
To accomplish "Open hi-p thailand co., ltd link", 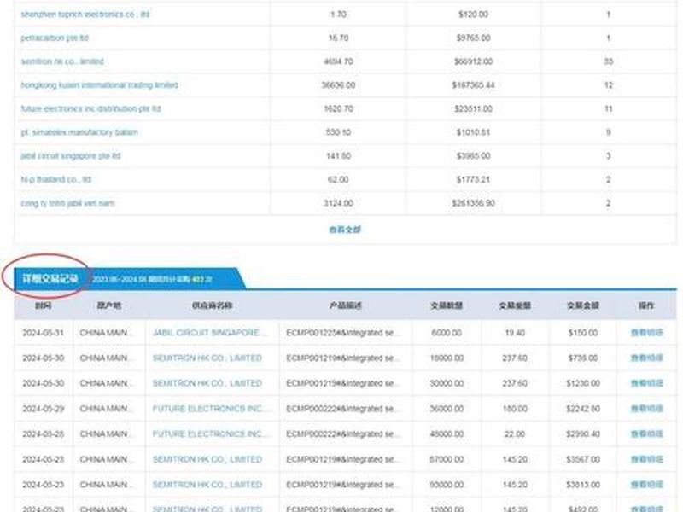I will click(56, 179).
